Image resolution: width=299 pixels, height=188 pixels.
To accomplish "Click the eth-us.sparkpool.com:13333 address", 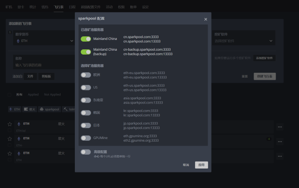I will point(145,90).
